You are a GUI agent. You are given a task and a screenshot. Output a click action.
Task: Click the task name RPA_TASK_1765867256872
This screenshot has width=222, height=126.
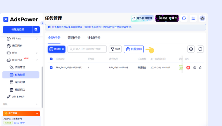[69, 68]
